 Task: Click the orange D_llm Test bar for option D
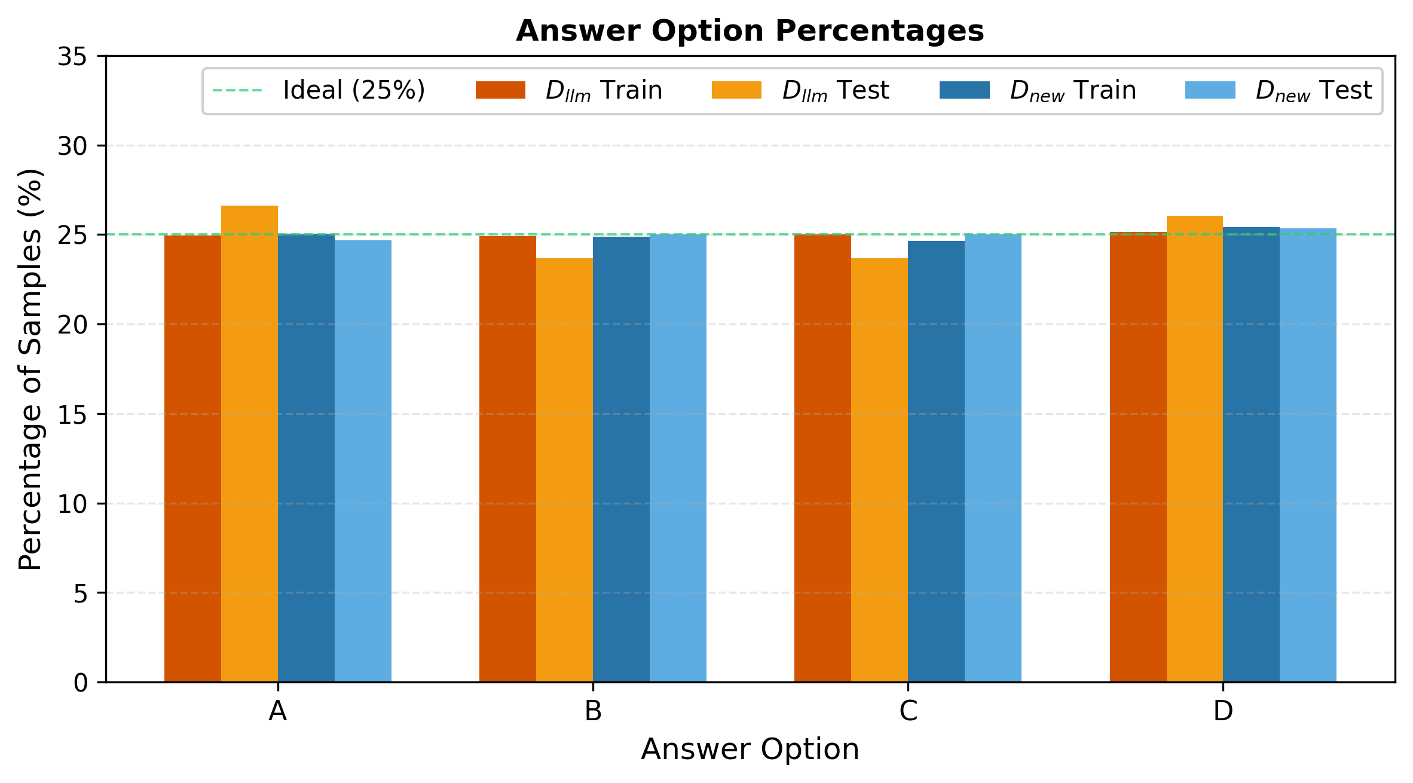1194,448
